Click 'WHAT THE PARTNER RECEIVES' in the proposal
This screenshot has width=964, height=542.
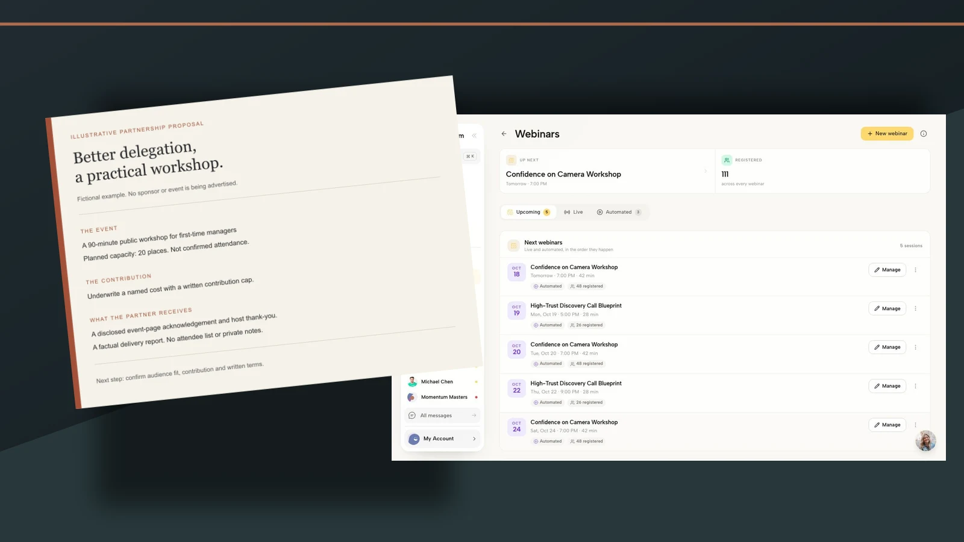[x=141, y=314]
